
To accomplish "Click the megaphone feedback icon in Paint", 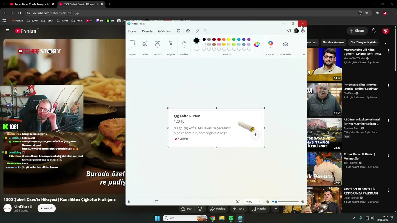I will (289, 31).
